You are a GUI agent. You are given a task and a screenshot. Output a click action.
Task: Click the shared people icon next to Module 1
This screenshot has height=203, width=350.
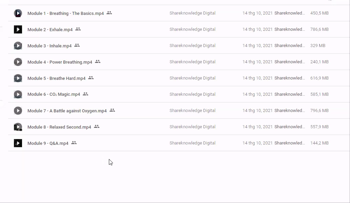pyautogui.click(x=109, y=13)
